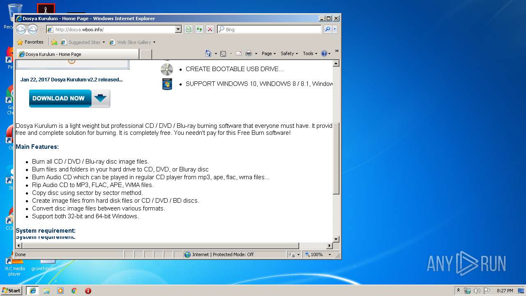Expand the Print options dropdown arrow

coord(256,53)
